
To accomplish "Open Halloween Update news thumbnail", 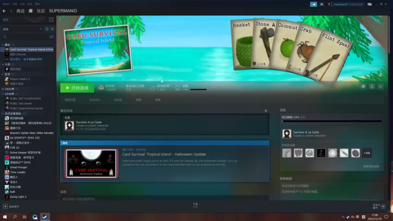I will point(91,164).
